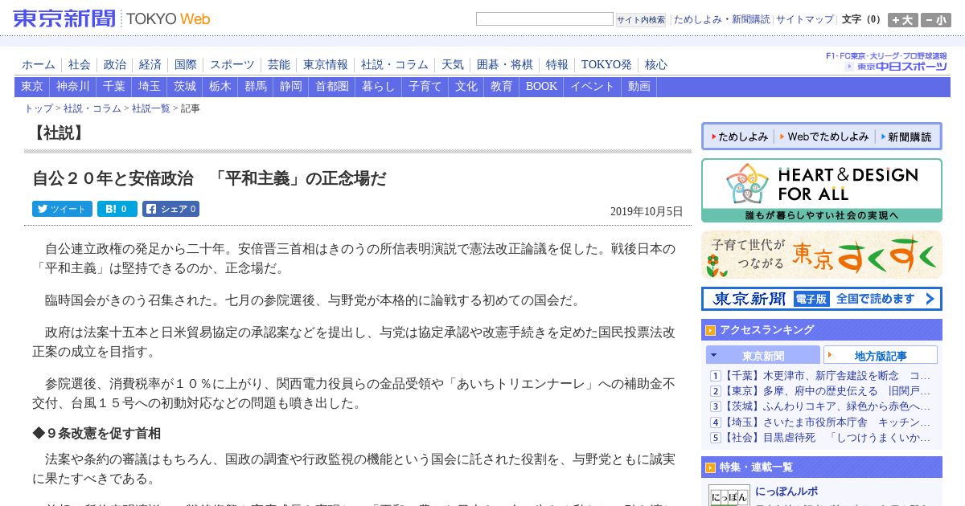Select 千葉 in the regional submenu
965x506 pixels.
coord(114,87)
